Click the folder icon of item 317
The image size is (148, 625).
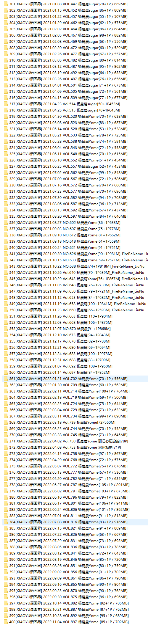tap(6, 104)
